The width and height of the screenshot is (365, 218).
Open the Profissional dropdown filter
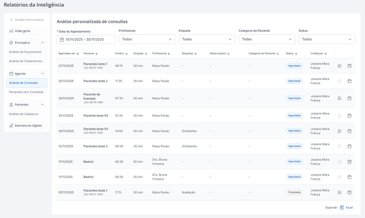(147, 39)
